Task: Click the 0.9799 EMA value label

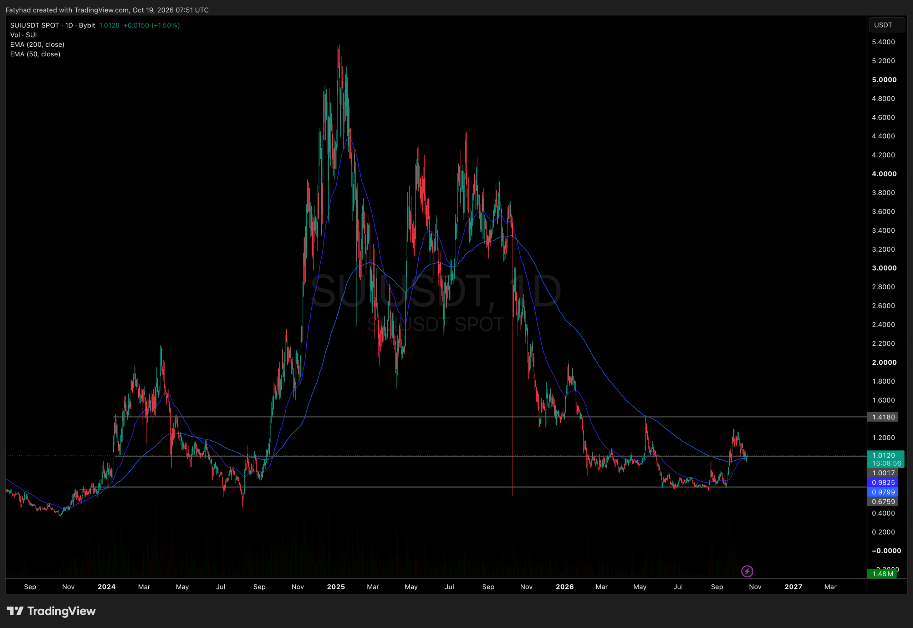Action: [883, 492]
